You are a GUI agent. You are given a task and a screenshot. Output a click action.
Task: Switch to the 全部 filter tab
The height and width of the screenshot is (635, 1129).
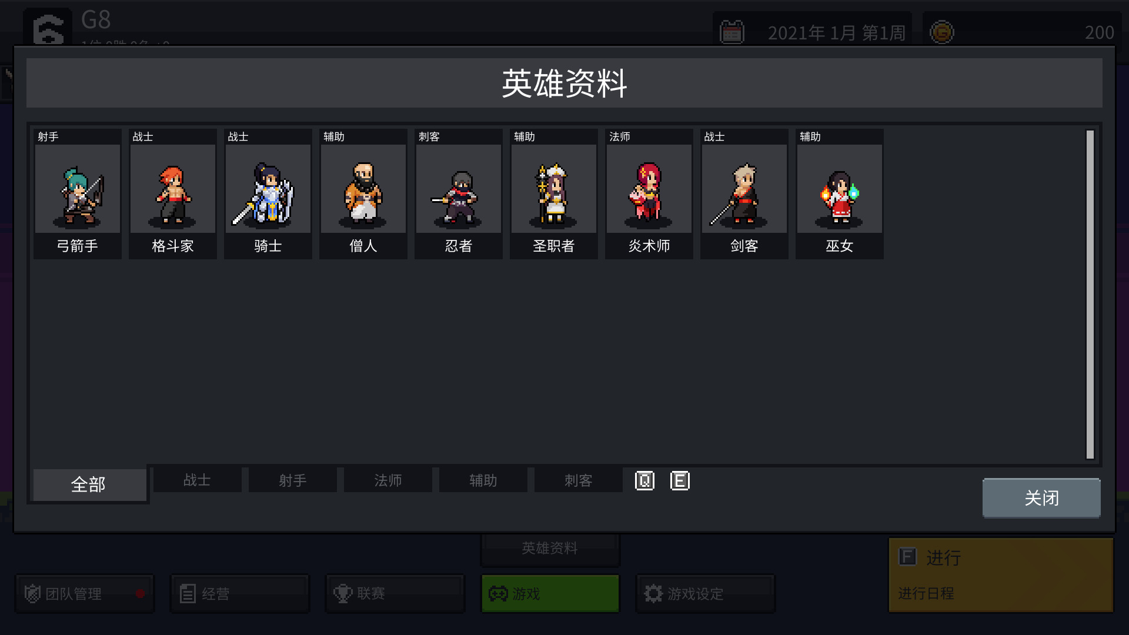[89, 484]
